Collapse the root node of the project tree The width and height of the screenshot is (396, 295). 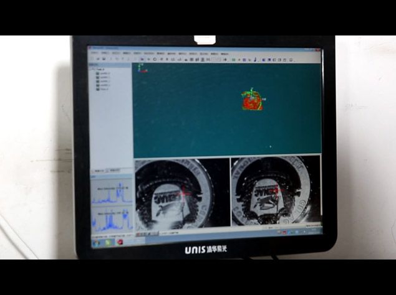coord(92,69)
